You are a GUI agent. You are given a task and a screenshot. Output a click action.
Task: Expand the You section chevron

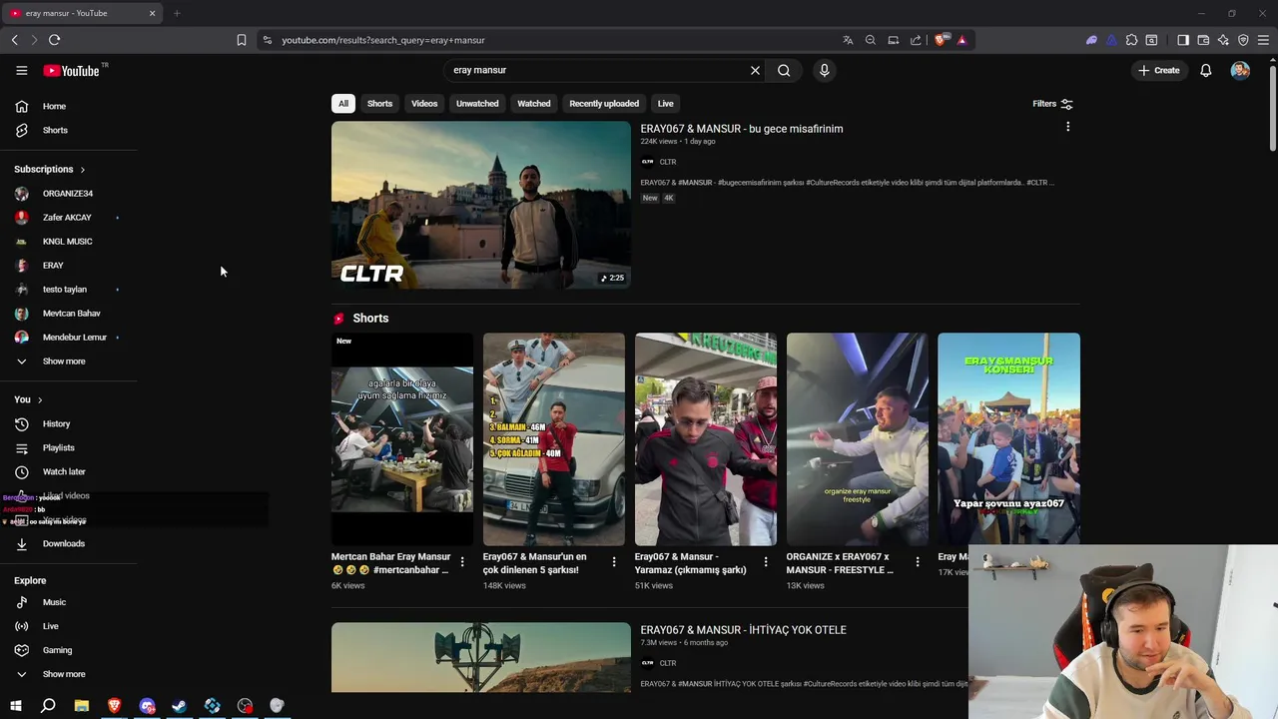pos(40,399)
